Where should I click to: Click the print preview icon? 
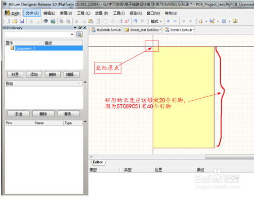(x=37, y=21)
